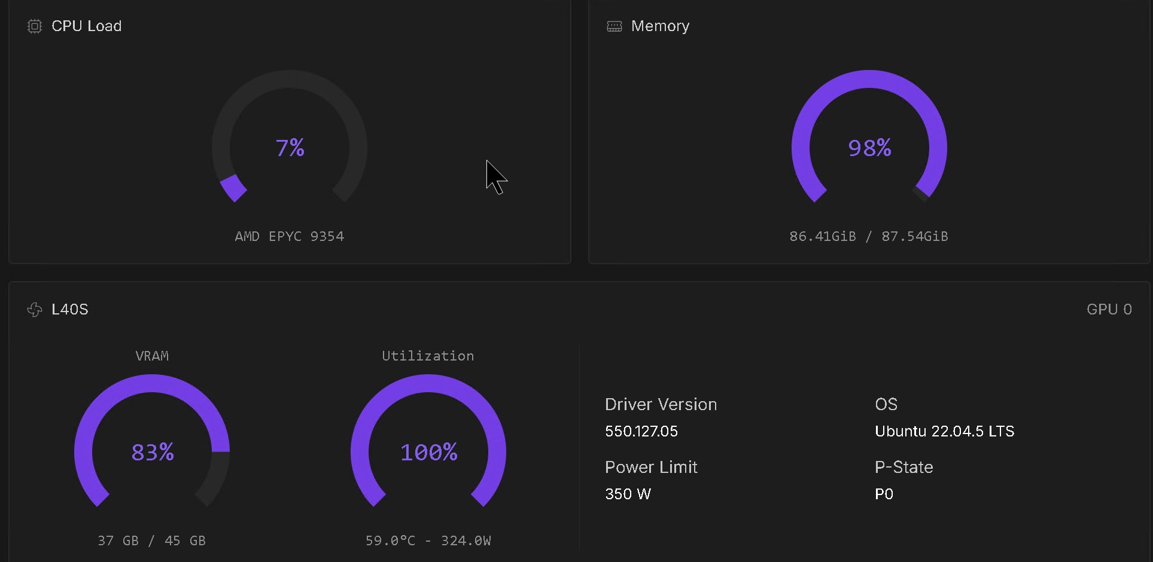Click the CPU chip icon beside CPU Load
Viewport: 1153px width, 562px height.
34,26
